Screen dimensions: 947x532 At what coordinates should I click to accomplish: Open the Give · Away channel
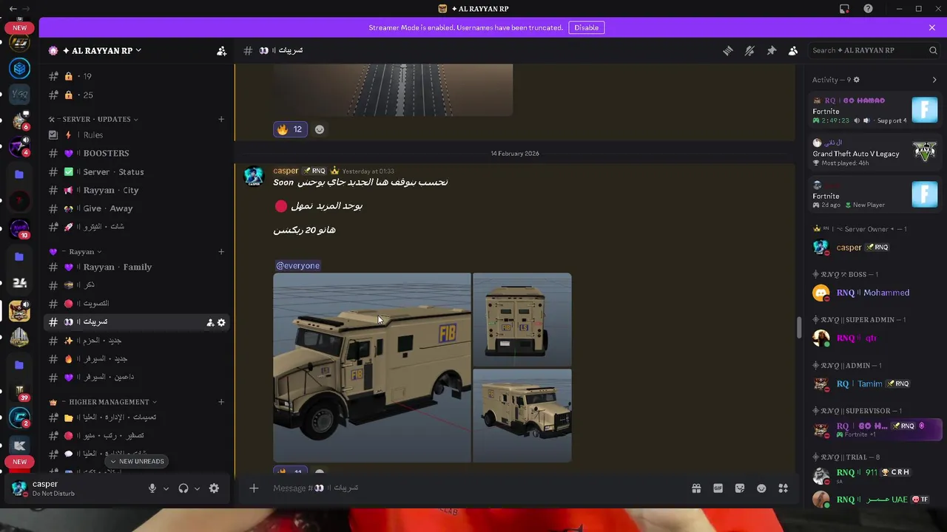(x=137, y=208)
